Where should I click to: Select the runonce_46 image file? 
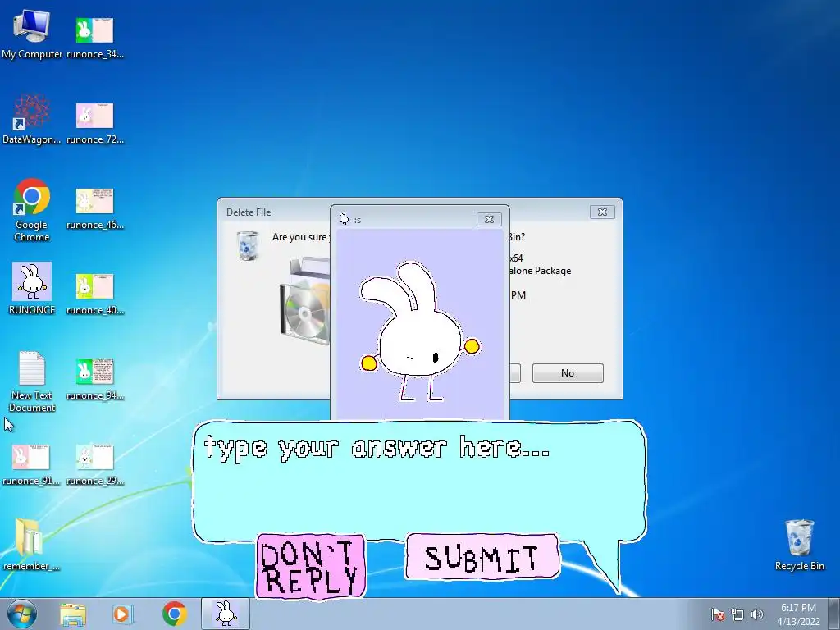pyautogui.click(x=95, y=208)
